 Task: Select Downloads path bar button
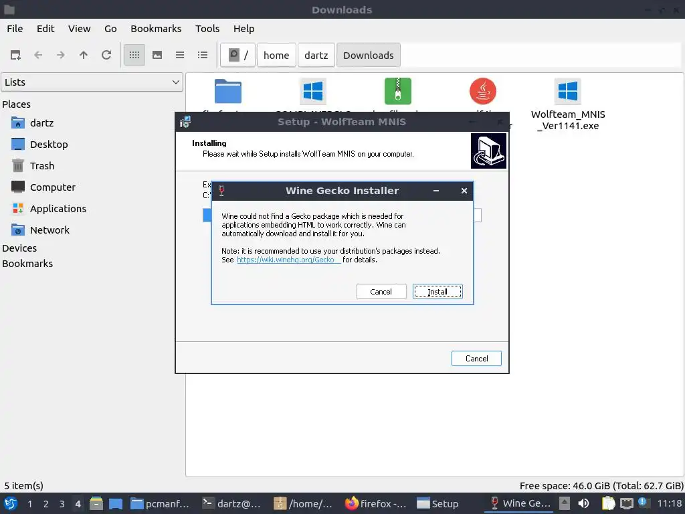pos(369,55)
